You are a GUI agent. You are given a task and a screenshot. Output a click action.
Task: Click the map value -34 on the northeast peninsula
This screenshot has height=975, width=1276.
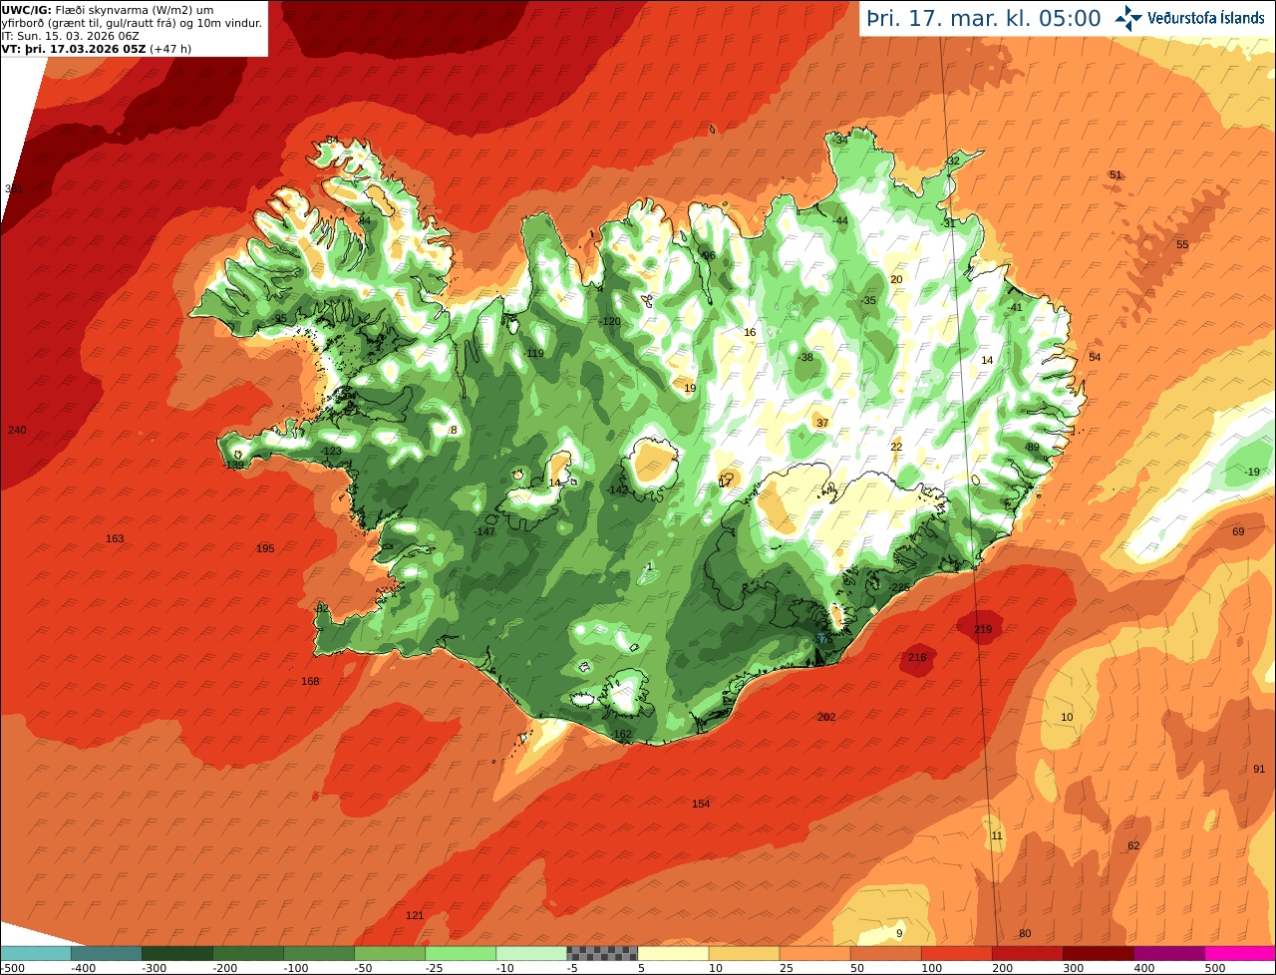(839, 140)
